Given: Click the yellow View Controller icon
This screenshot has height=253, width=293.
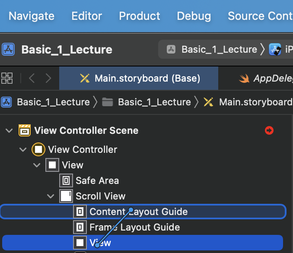Looking at the screenshot, I should (x=38, y=149).
